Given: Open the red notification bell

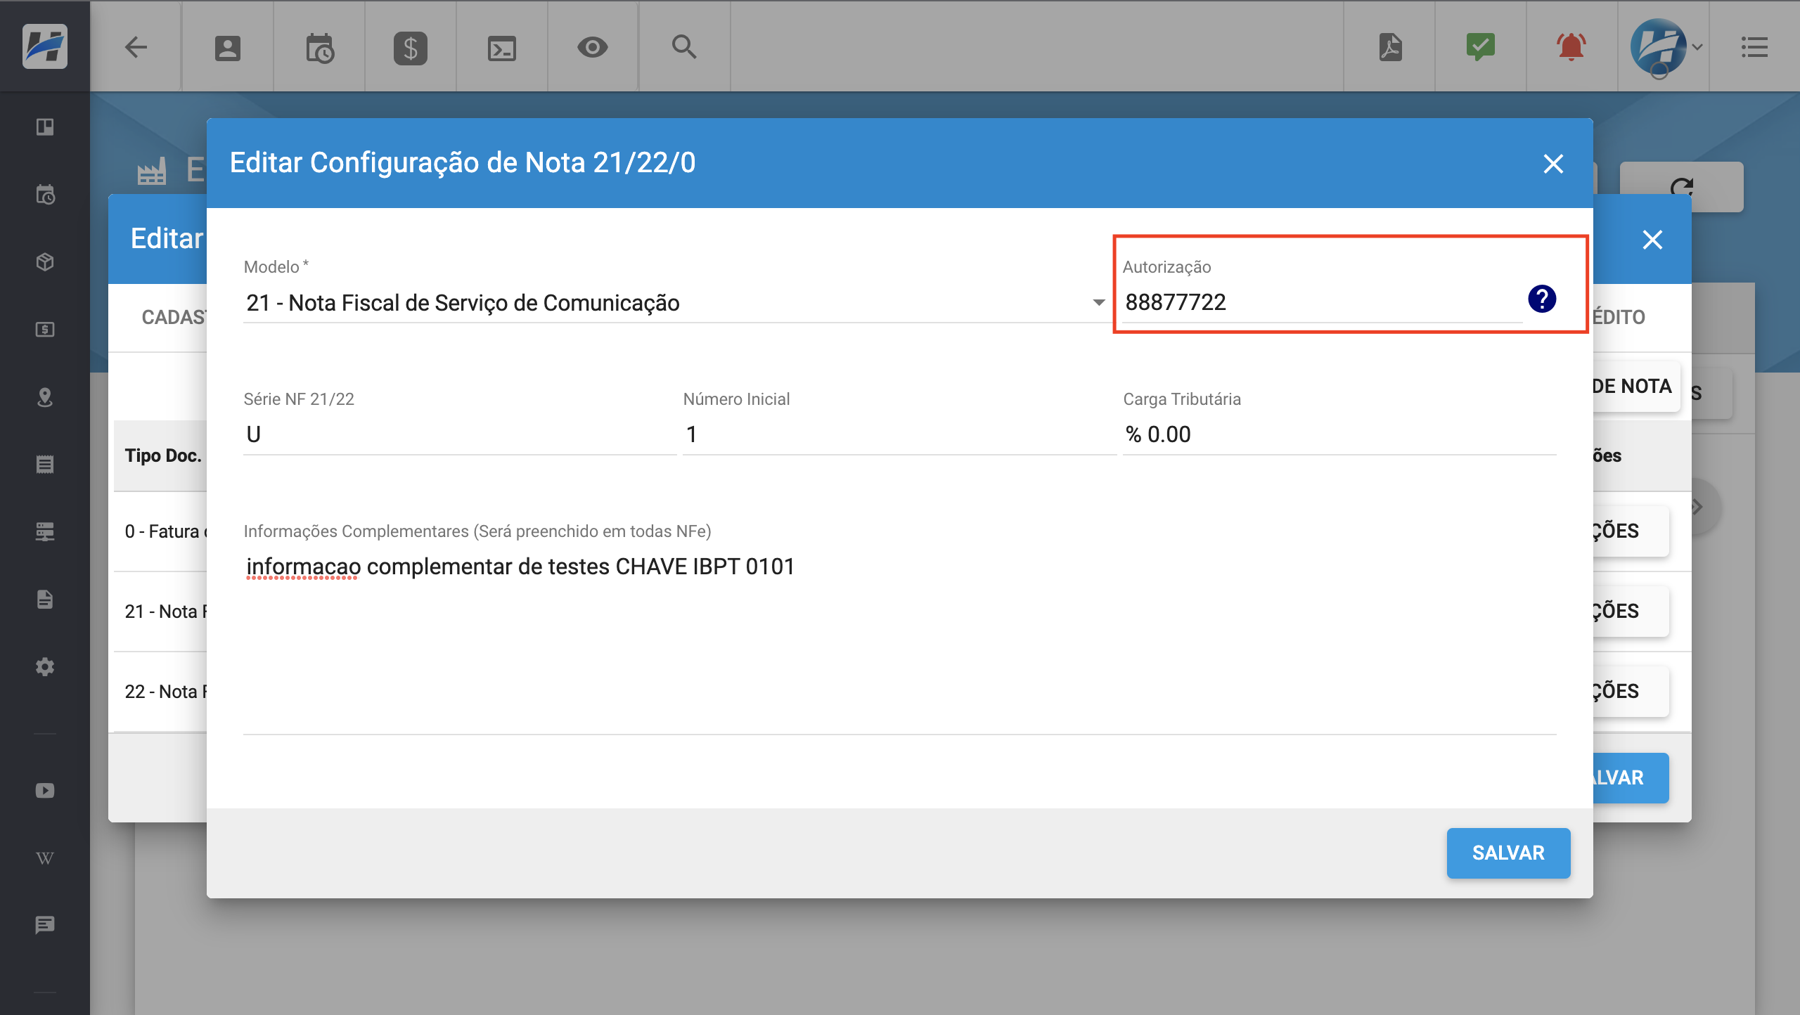Looking at the screenshot, I should 1571,47.
